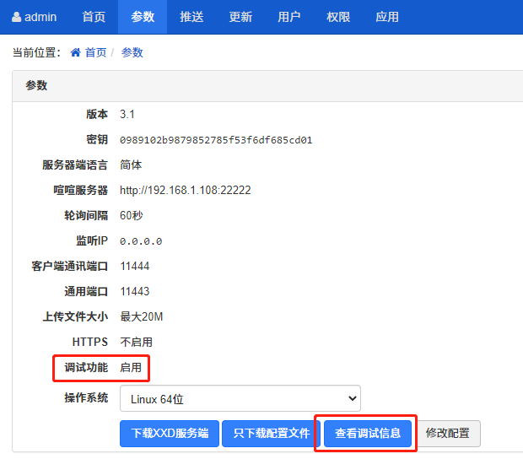523x459 pixels.
Task: Expand the 操作系统 Linux 64位 dropdown
Action: 240,398
